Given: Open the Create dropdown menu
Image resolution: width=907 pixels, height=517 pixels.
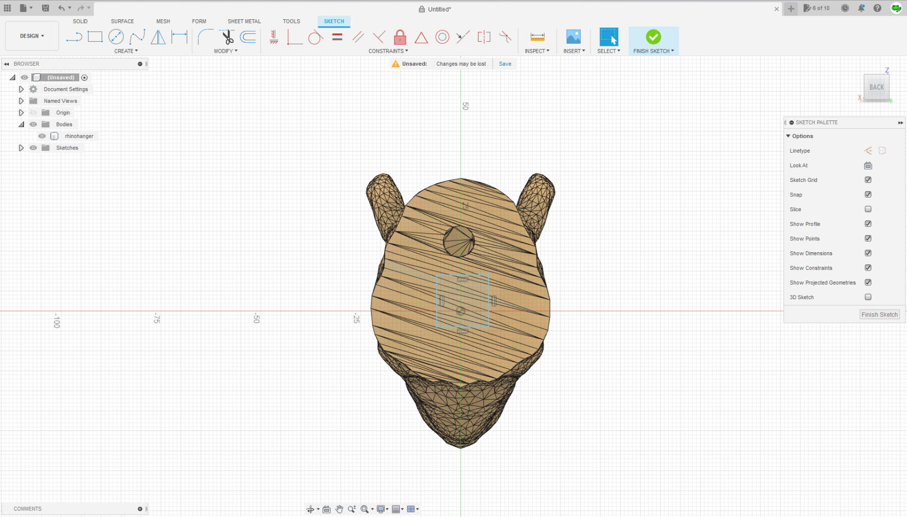Looking at the screenshot, I should coord(126,51).
